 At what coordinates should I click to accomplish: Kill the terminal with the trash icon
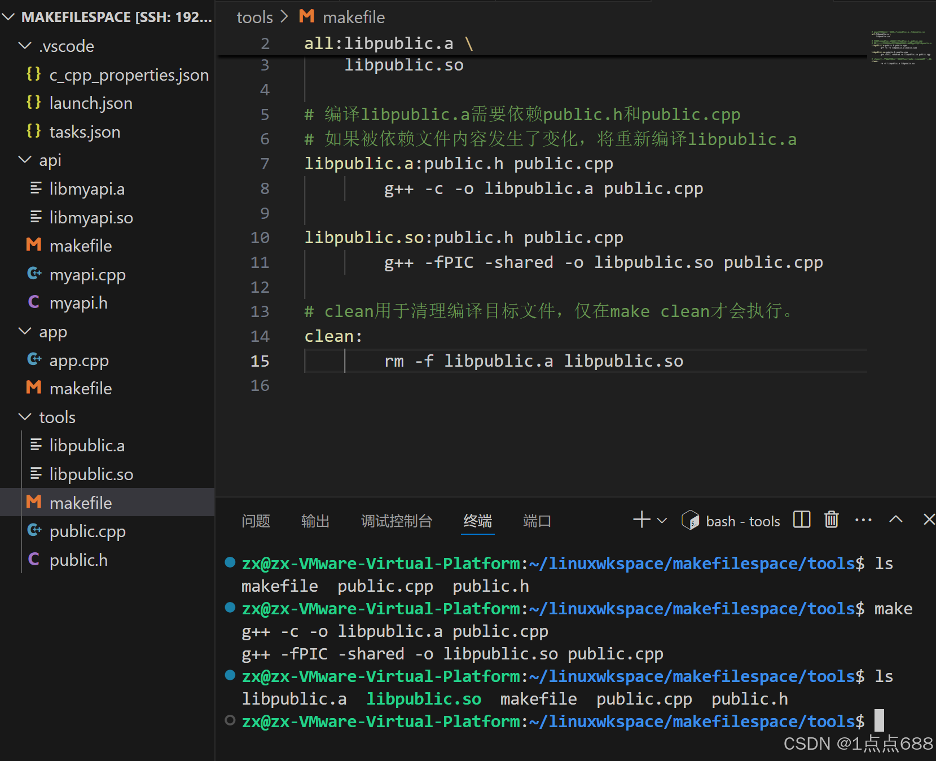(x=831, y=520)
